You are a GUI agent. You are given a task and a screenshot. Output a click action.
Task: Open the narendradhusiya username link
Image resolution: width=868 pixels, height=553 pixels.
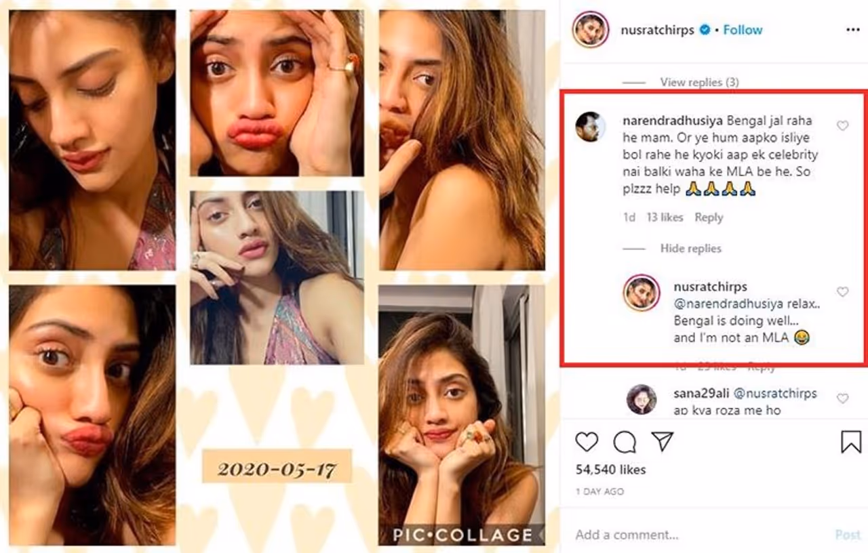click(x=671, y=121)
